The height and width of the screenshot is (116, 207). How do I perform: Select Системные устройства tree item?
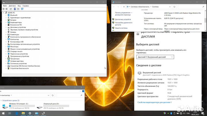coord(18,64)
